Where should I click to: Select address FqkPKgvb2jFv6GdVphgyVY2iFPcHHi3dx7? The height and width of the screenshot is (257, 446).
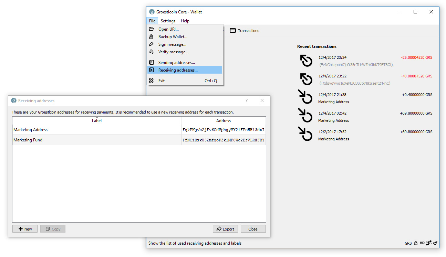click(224, 130)
